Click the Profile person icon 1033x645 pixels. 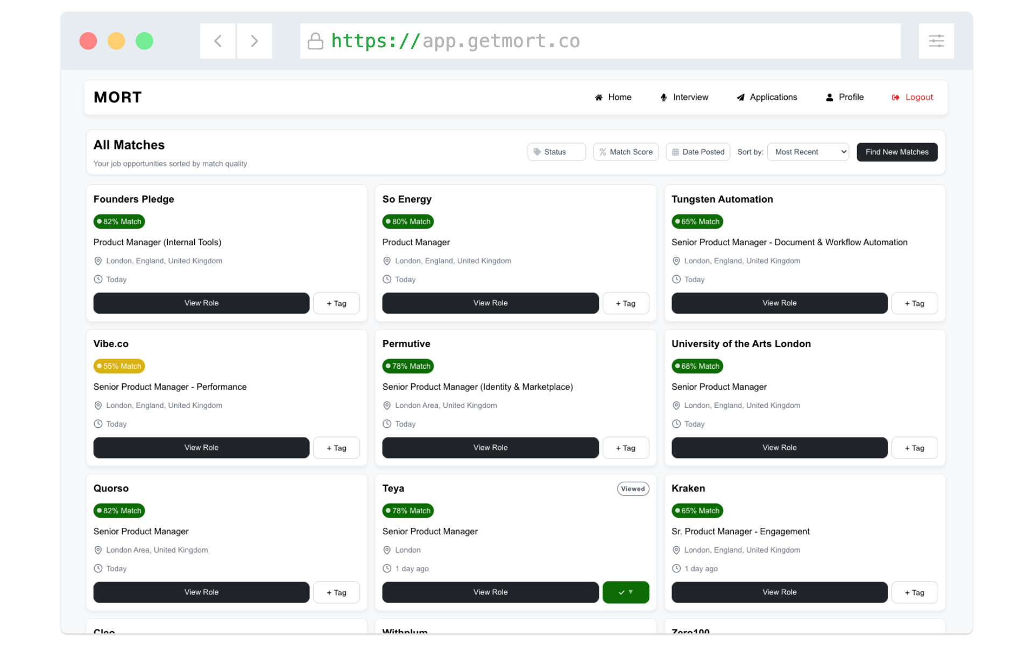point(829,97)
